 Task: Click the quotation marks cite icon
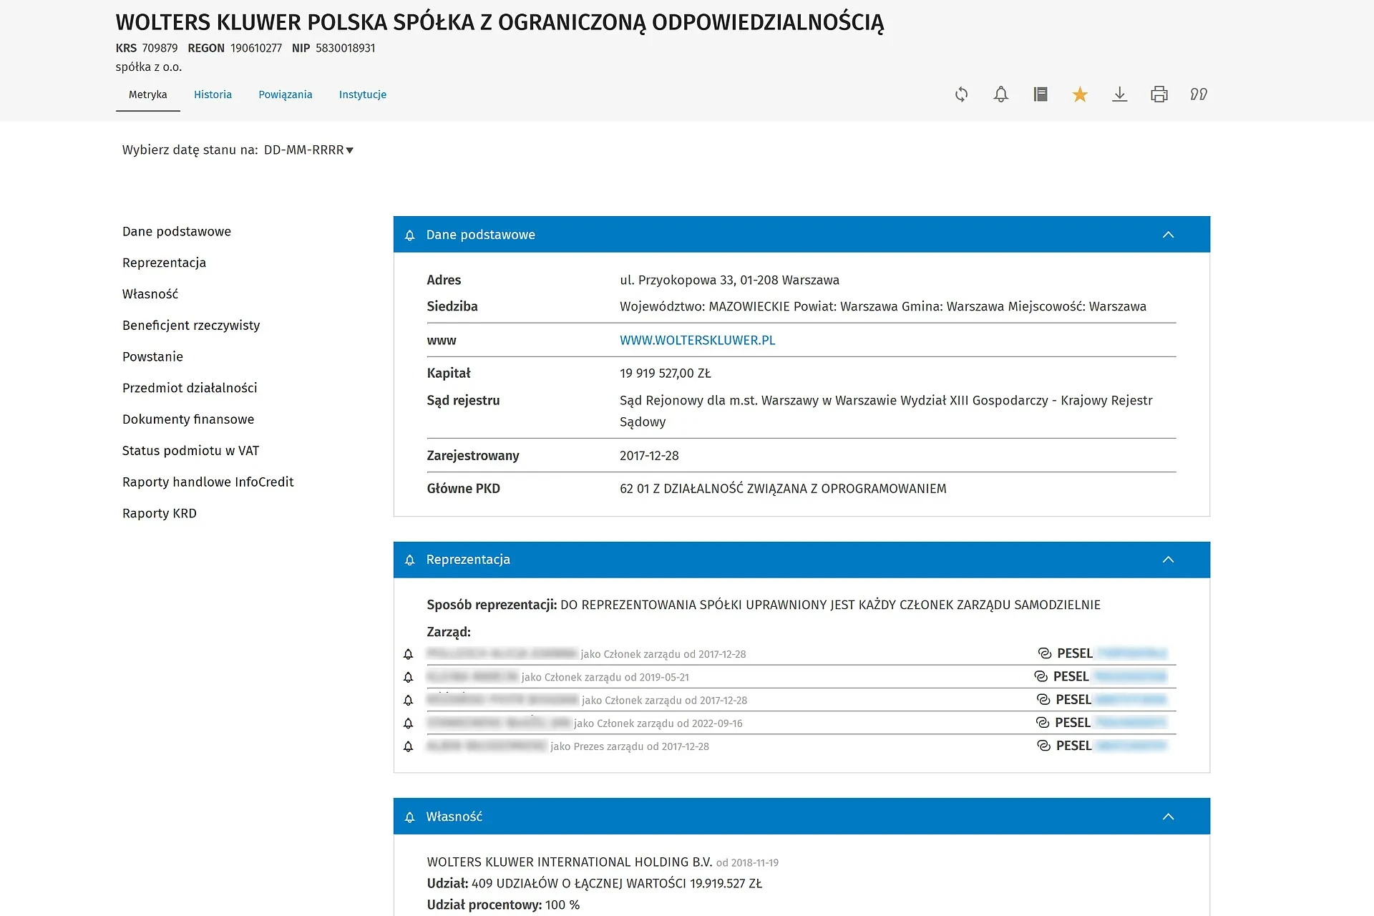(1199, 94)
